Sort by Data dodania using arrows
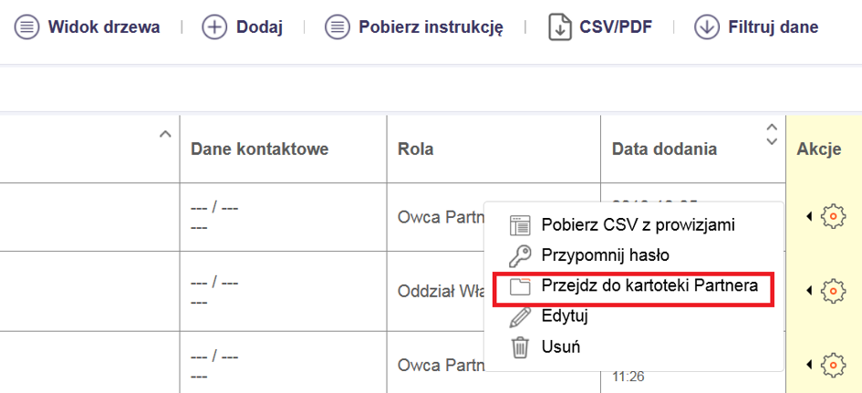Screen dimensions: 862x393 tap(772, 135)
